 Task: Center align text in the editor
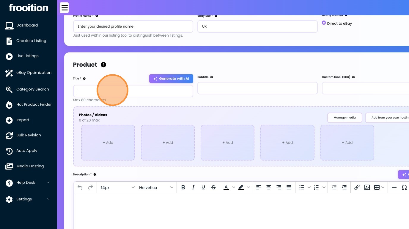tap(269, 187)
